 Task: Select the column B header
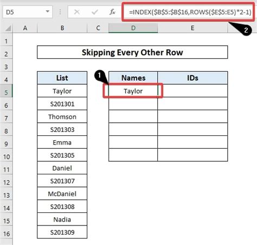point(62,28)
